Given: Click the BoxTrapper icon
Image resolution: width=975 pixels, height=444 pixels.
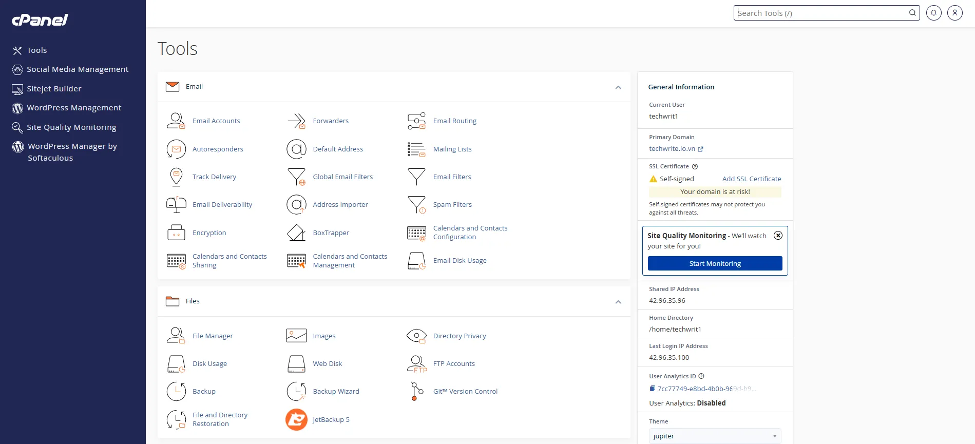Looking at the screenshot, I should tap(296, 233).
